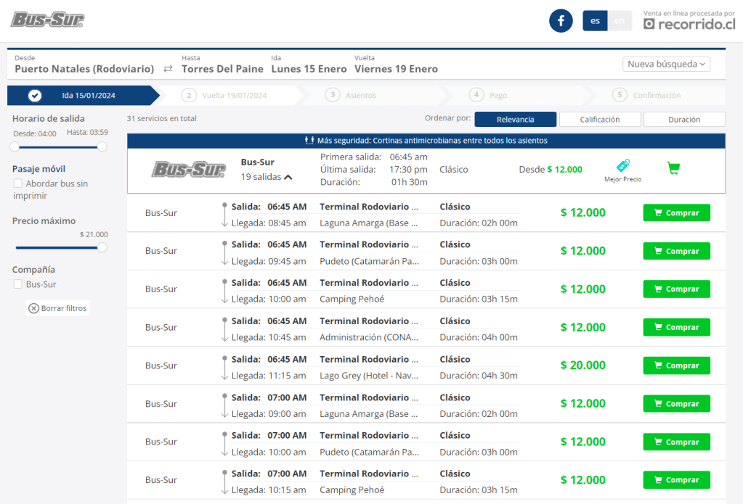This screenshot has height=504, width=743.
Task: Buy the $20.000 Lago Grey ticket
Action: pyautogui.click(x=676, y=365)
